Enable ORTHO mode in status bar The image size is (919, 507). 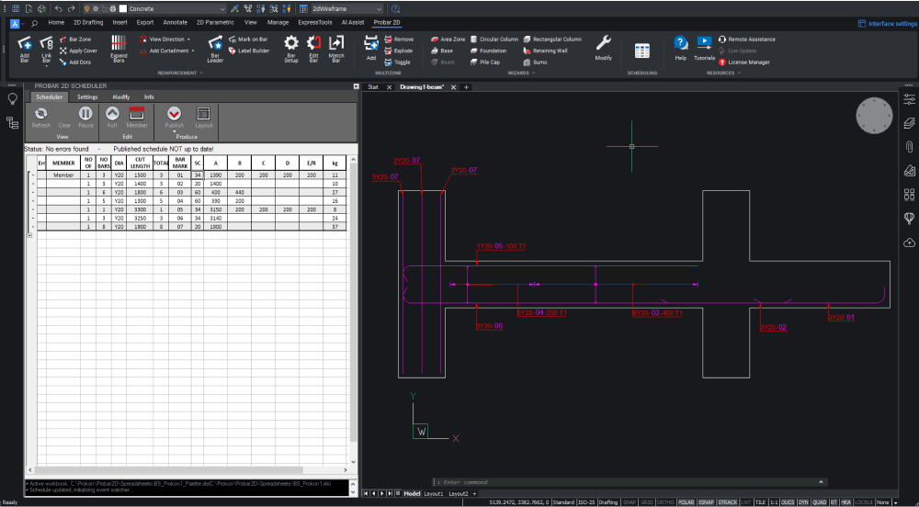point(665,502)
